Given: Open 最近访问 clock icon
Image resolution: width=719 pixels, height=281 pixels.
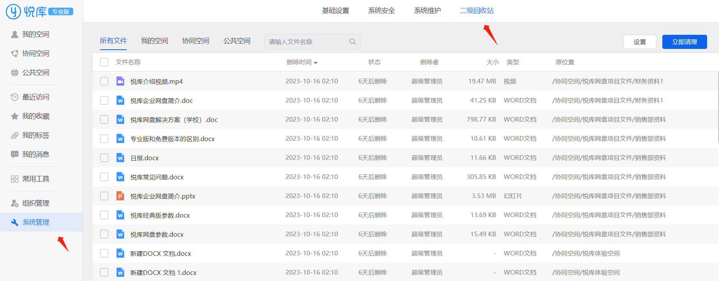Looking at the screenshot, I should click(x=15, y=97).
